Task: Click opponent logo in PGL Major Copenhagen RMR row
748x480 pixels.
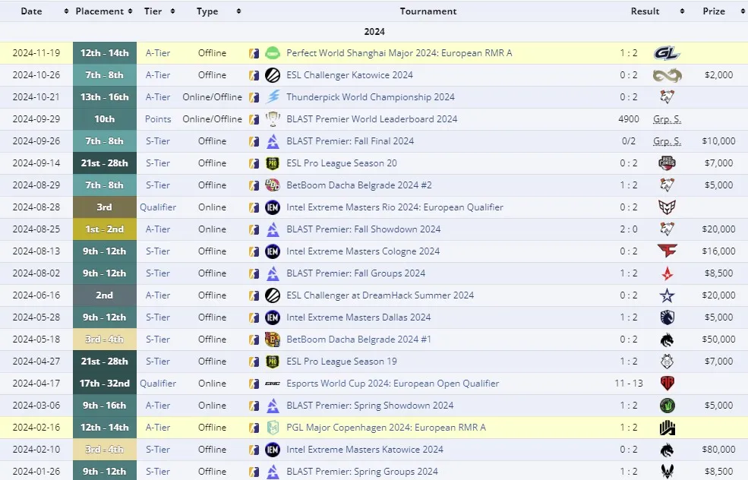Action: [x=667, y=428]
